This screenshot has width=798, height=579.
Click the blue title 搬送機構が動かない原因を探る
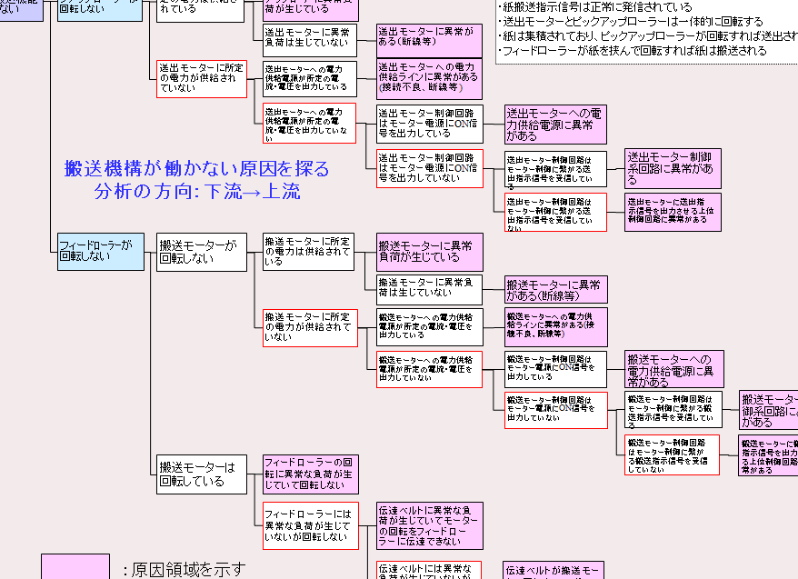click(197, 169)
